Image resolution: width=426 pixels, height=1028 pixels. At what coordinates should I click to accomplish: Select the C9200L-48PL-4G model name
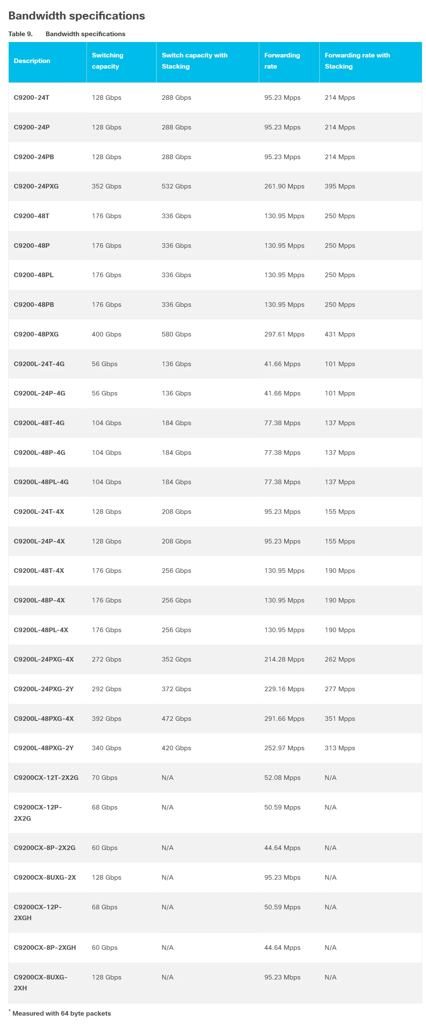click(41, 482)
